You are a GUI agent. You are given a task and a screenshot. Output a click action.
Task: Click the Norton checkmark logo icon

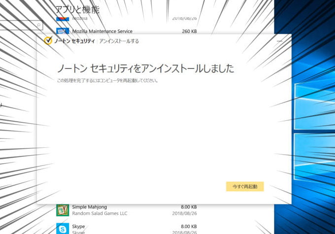[48, 40]
